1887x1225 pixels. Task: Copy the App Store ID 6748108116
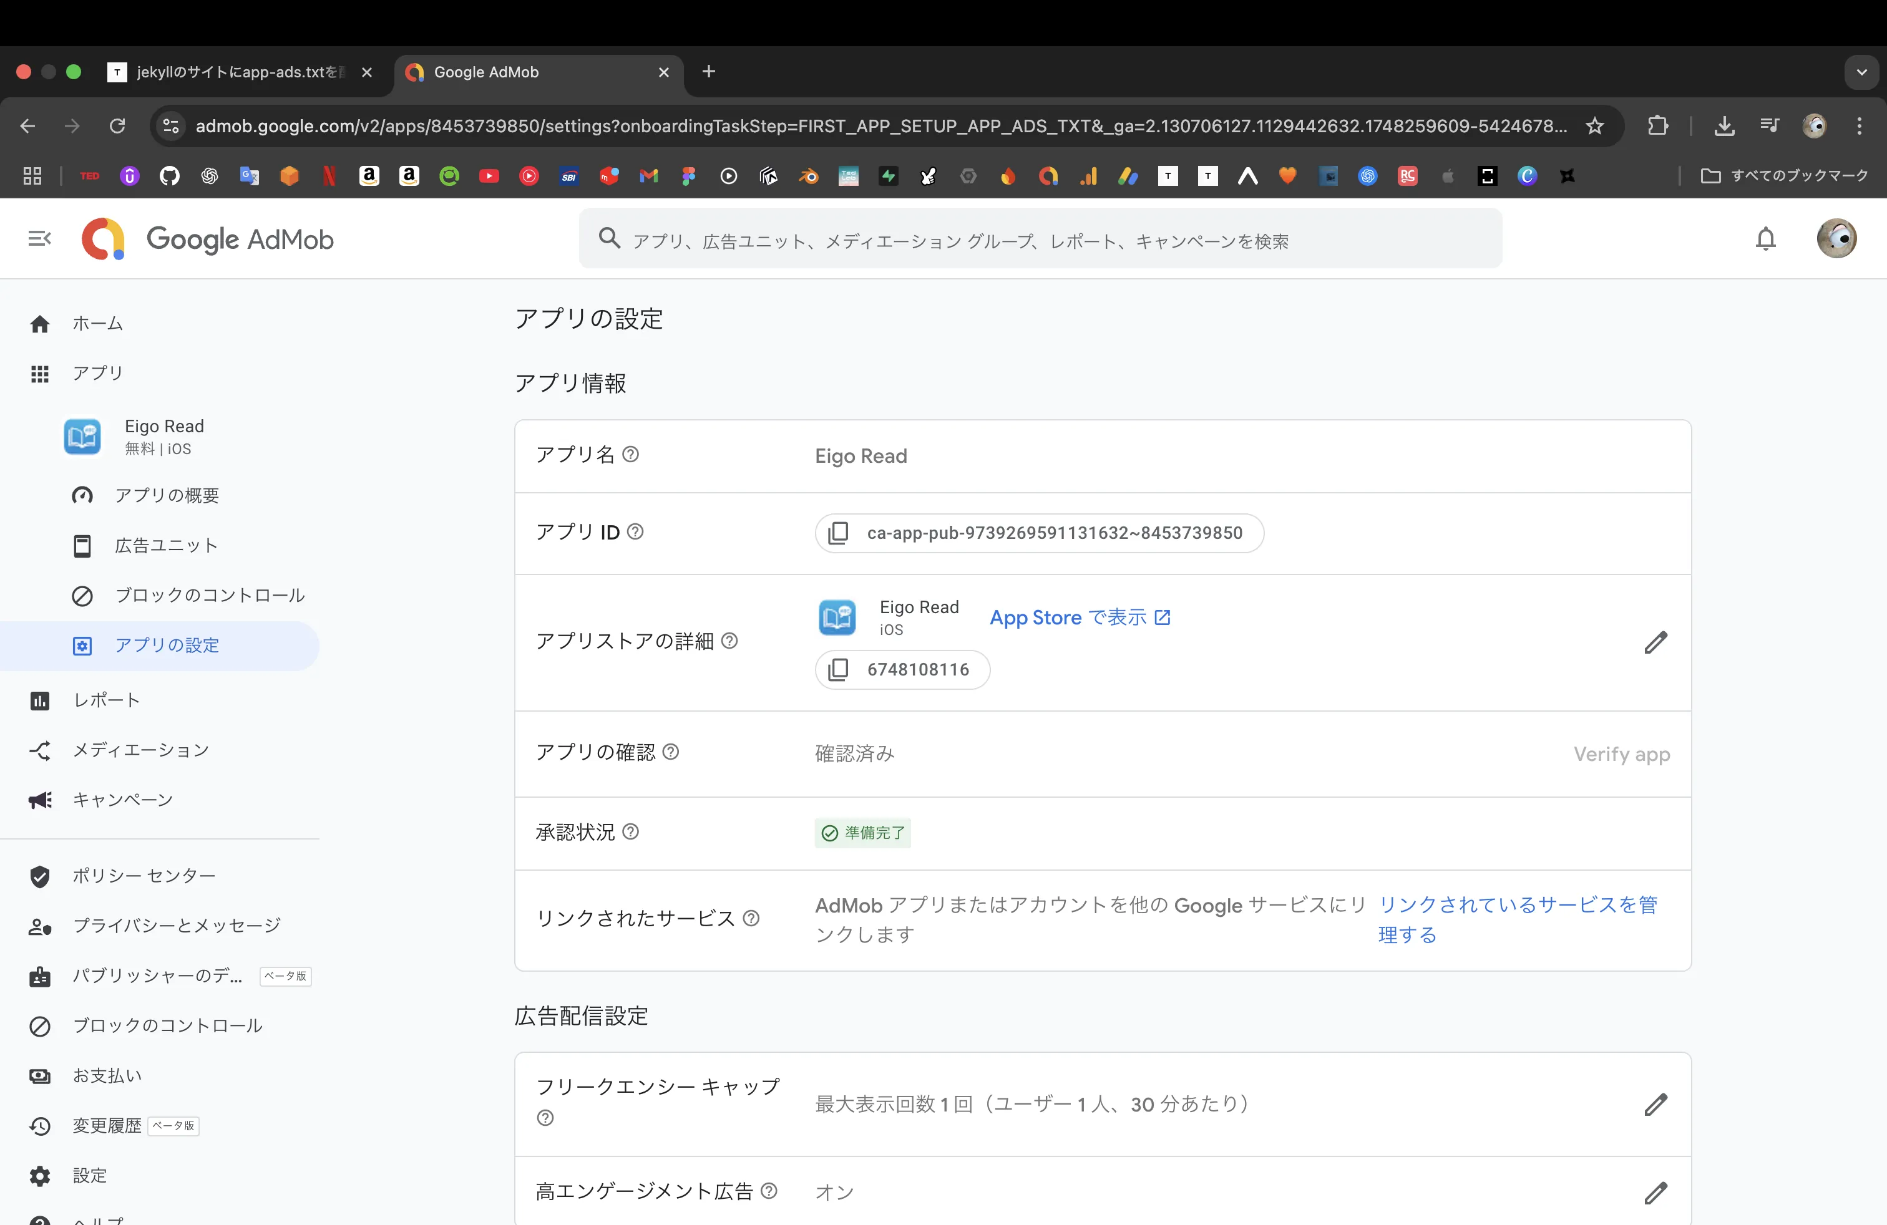pyautogui.click(x=838, y=669)
